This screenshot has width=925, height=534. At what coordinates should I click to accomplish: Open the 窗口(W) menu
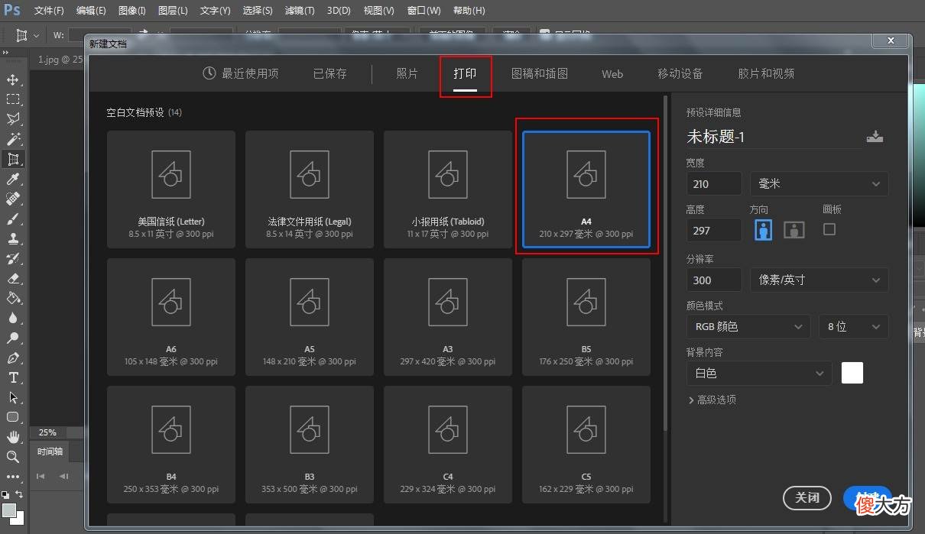click(424, 11)
